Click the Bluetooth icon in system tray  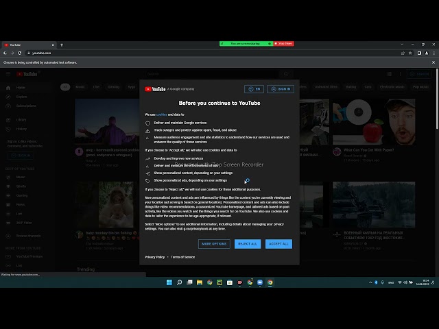tap(376, 282)
